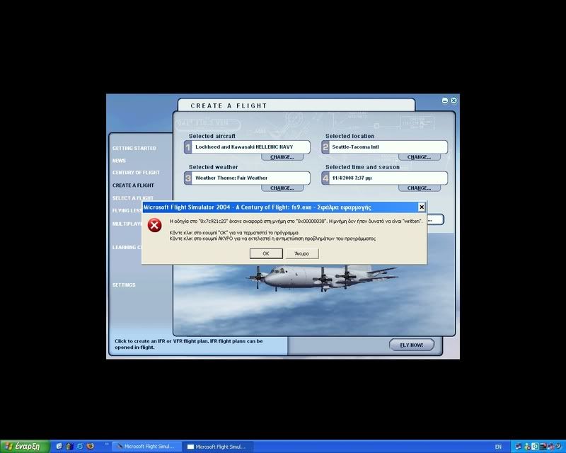
Task: Open Century of Flight in the sidebar
Action: (136, 173)
